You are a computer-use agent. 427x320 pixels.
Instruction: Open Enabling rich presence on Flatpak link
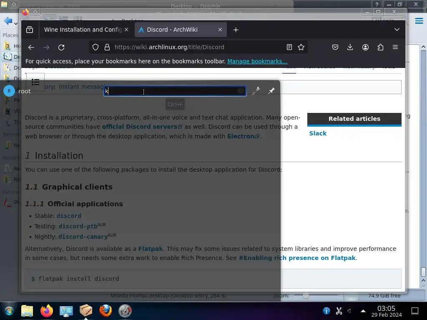tap(297, 258)
